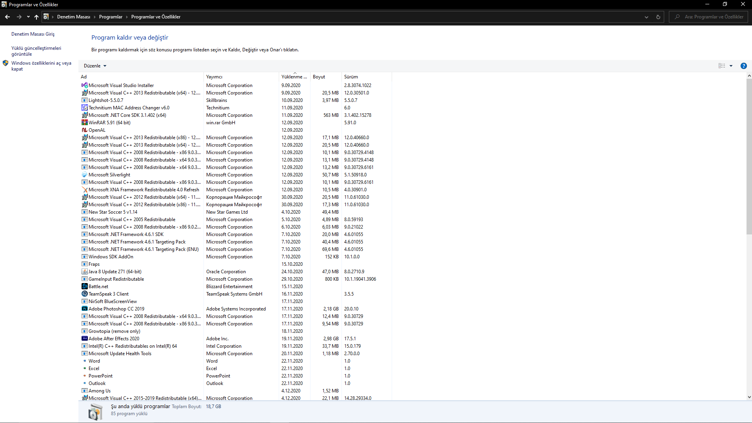Click publisher Adobe Systems Incorporated cell
The width and height of the screenshot is (752, 423).
(x=236, y=309)
